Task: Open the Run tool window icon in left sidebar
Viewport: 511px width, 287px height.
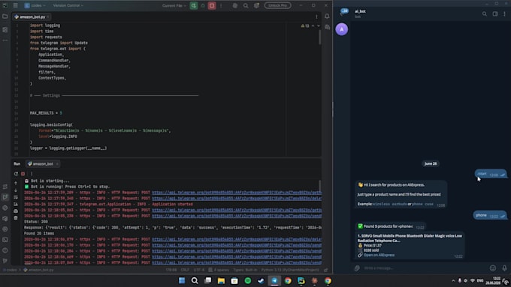Action: coord(5,197)
